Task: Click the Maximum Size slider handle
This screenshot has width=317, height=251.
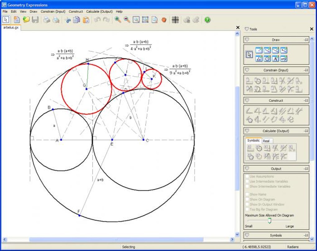Action: [x=269, y=221]
